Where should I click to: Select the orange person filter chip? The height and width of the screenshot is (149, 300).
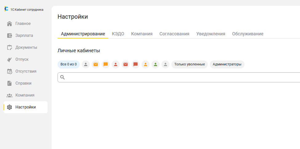coord(146,65)
